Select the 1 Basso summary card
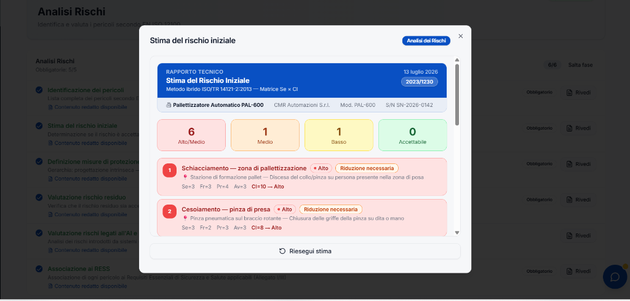 pos(339,135)
